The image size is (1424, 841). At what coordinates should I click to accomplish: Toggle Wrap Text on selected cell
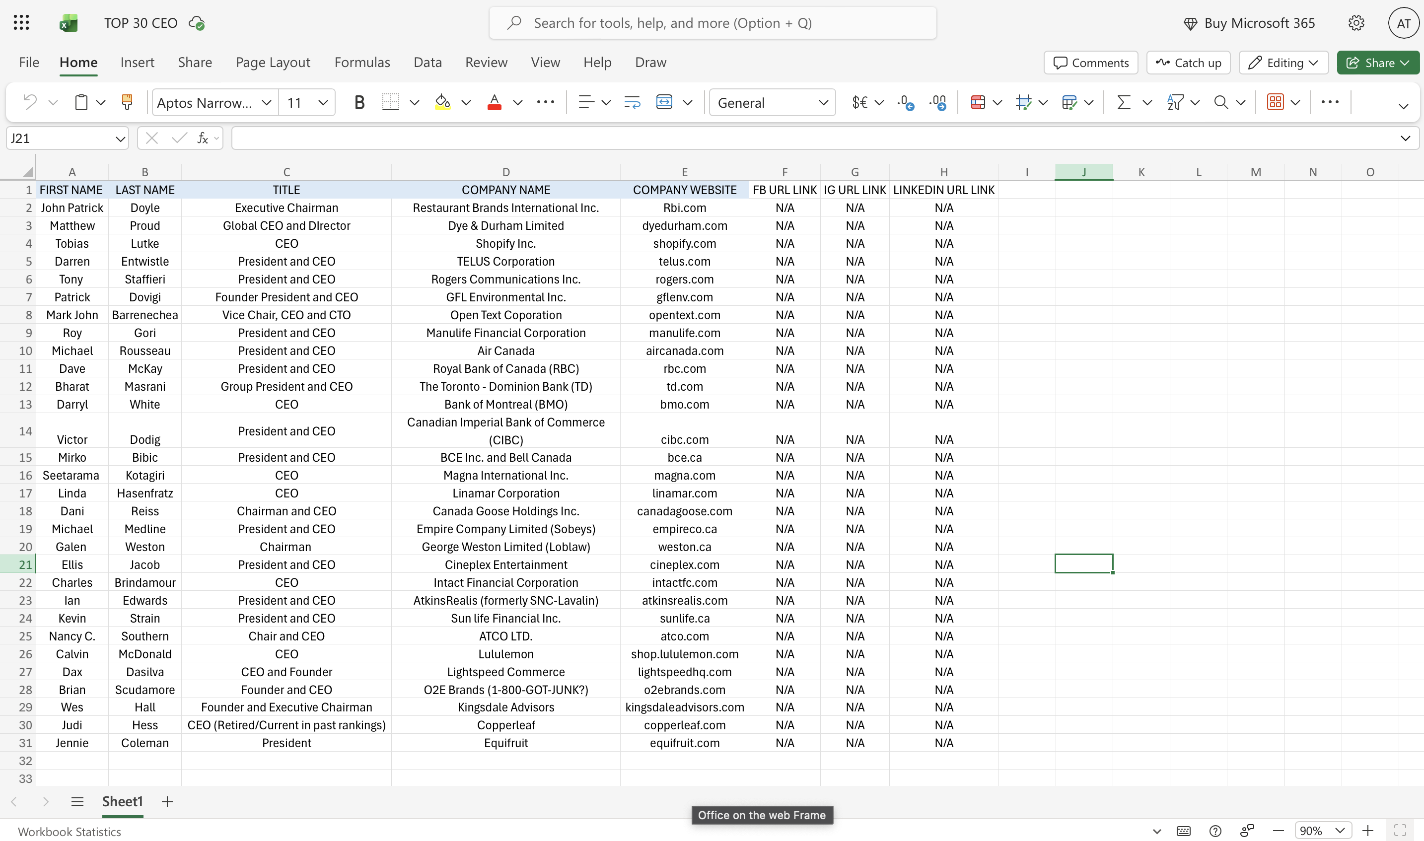pos(632,103)
